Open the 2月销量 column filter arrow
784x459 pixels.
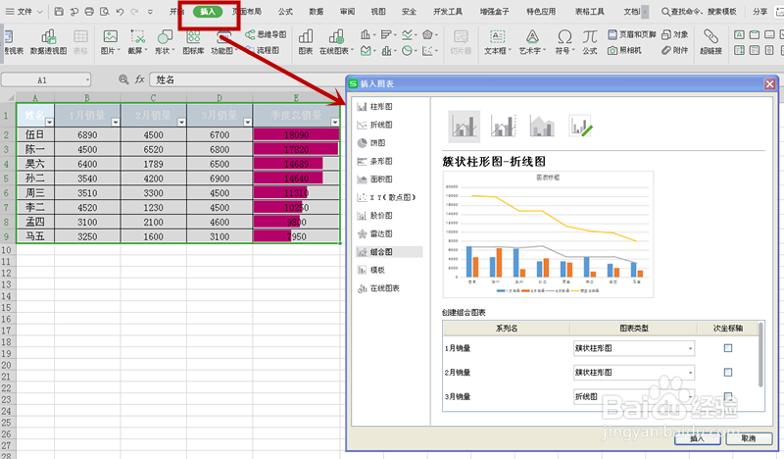(181, 123)
